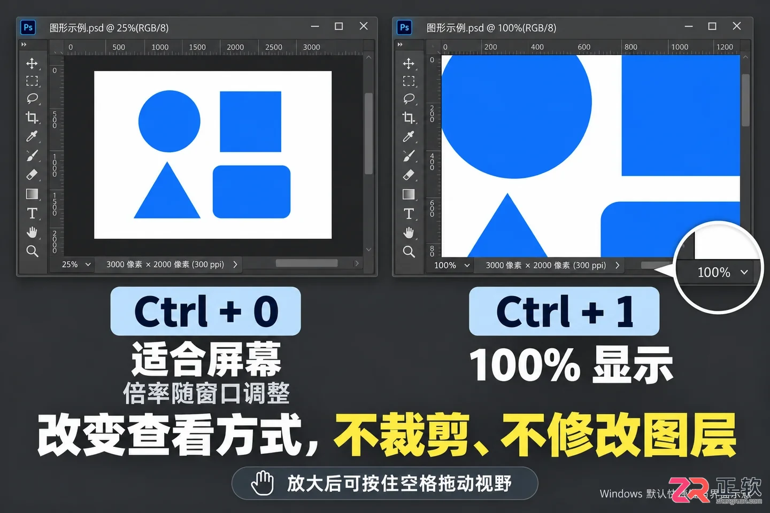The height and width of the screenshot is (513, 770).
Task: Click the Ctrl + 1 shortcut label
Action: click(x=564, y=312)
